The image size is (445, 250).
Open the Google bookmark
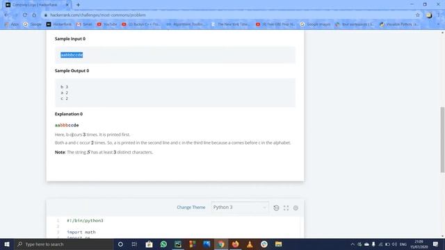(33, 24)
